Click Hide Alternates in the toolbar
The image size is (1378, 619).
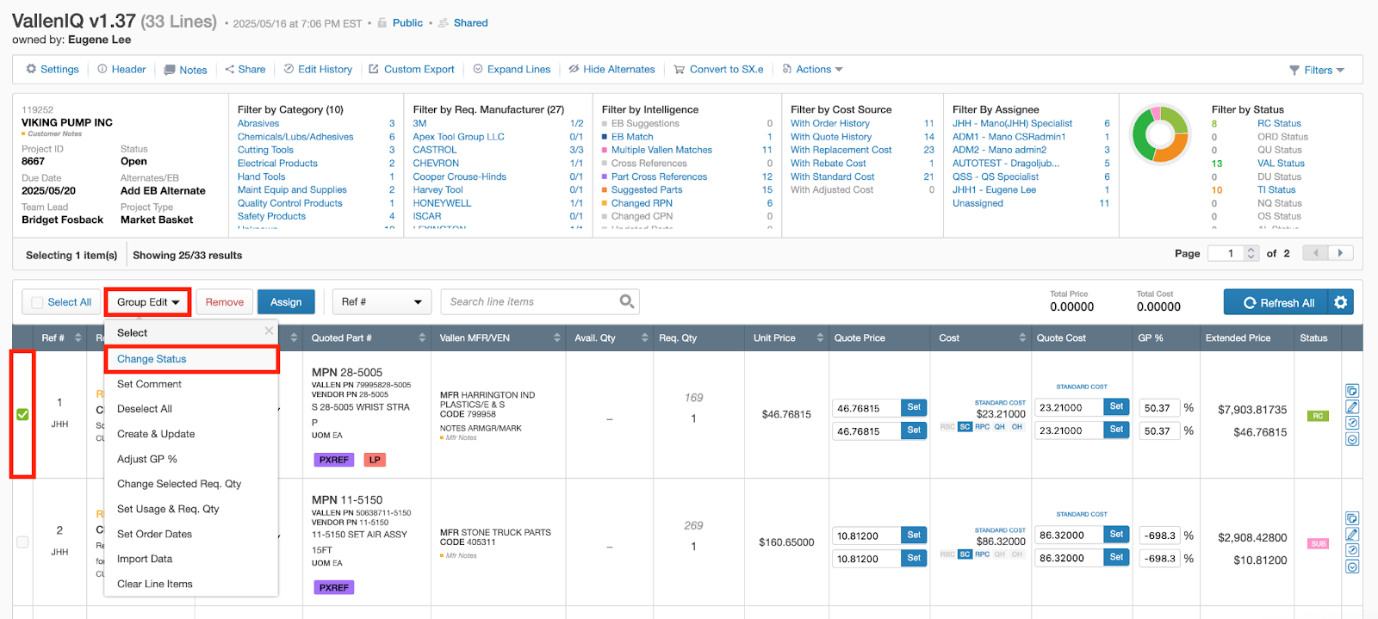611,70
